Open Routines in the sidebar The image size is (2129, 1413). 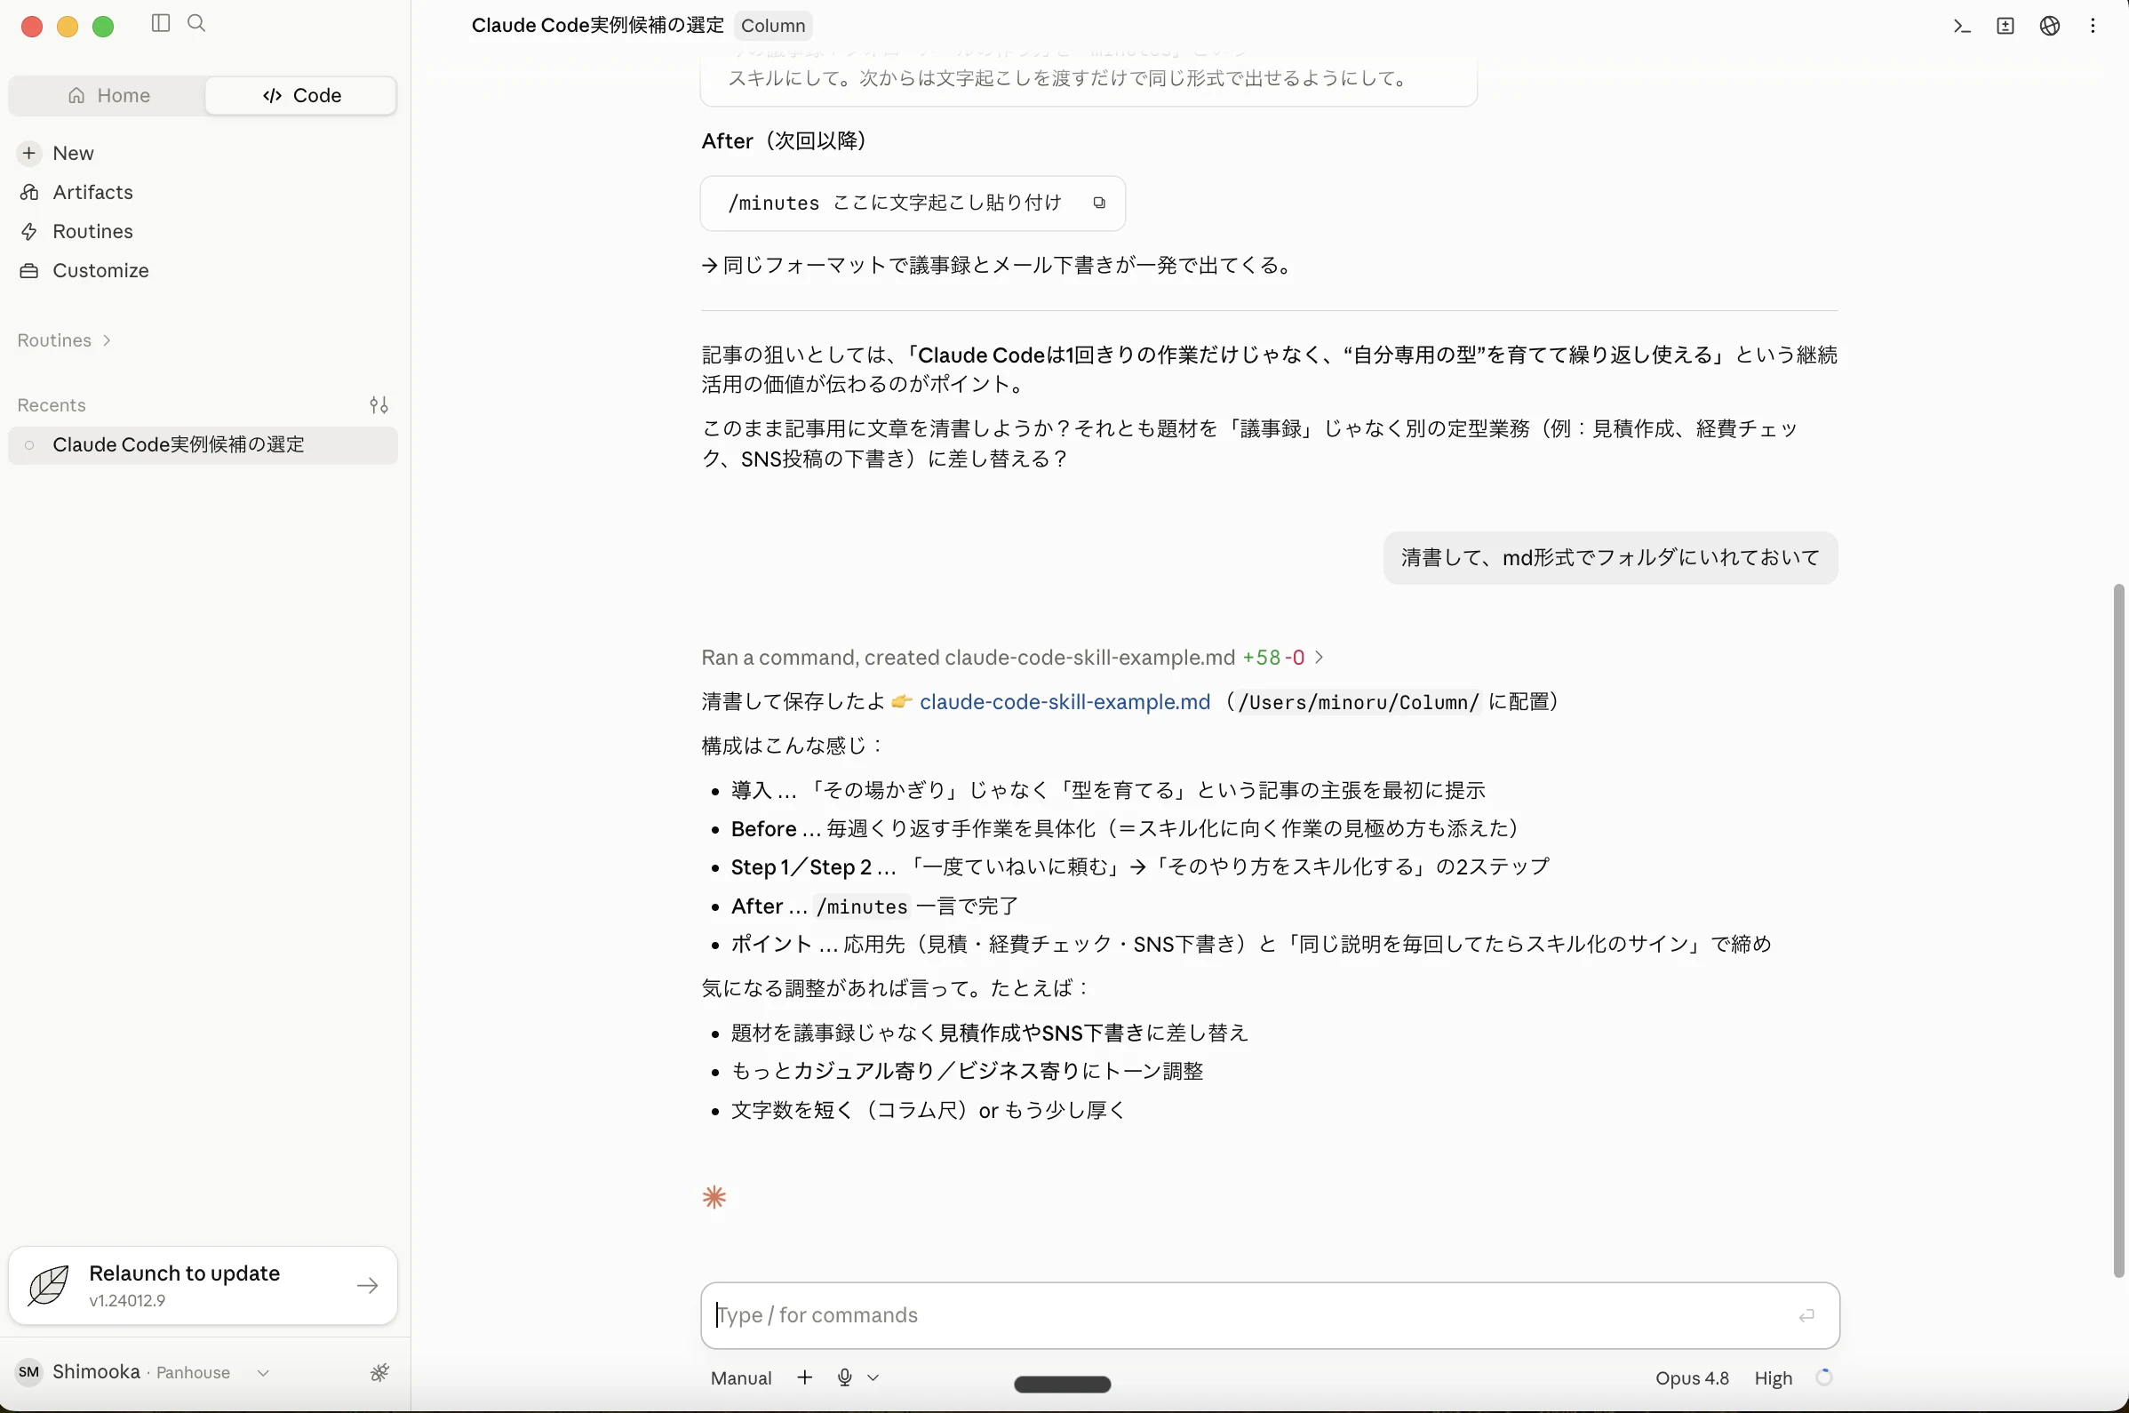[203, 232]
